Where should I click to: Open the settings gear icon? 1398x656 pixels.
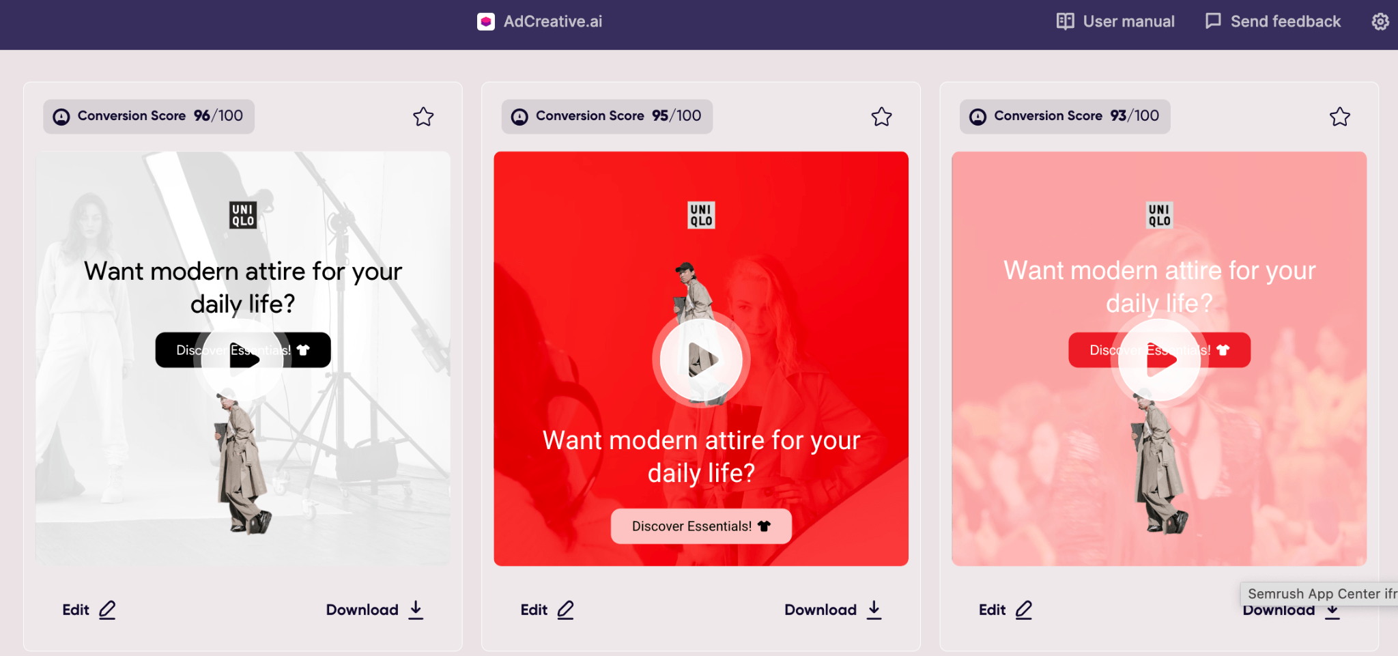(1380, 22)
